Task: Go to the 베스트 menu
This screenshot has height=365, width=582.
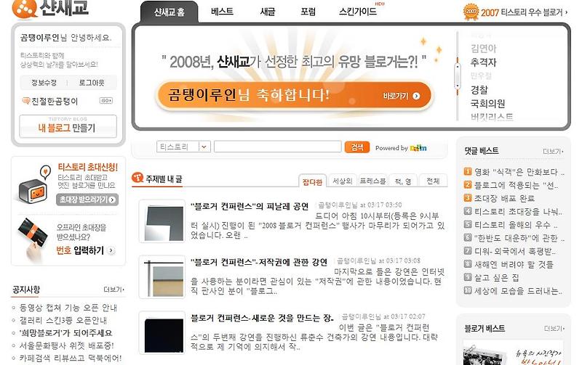Action: (x=222, y=12)
